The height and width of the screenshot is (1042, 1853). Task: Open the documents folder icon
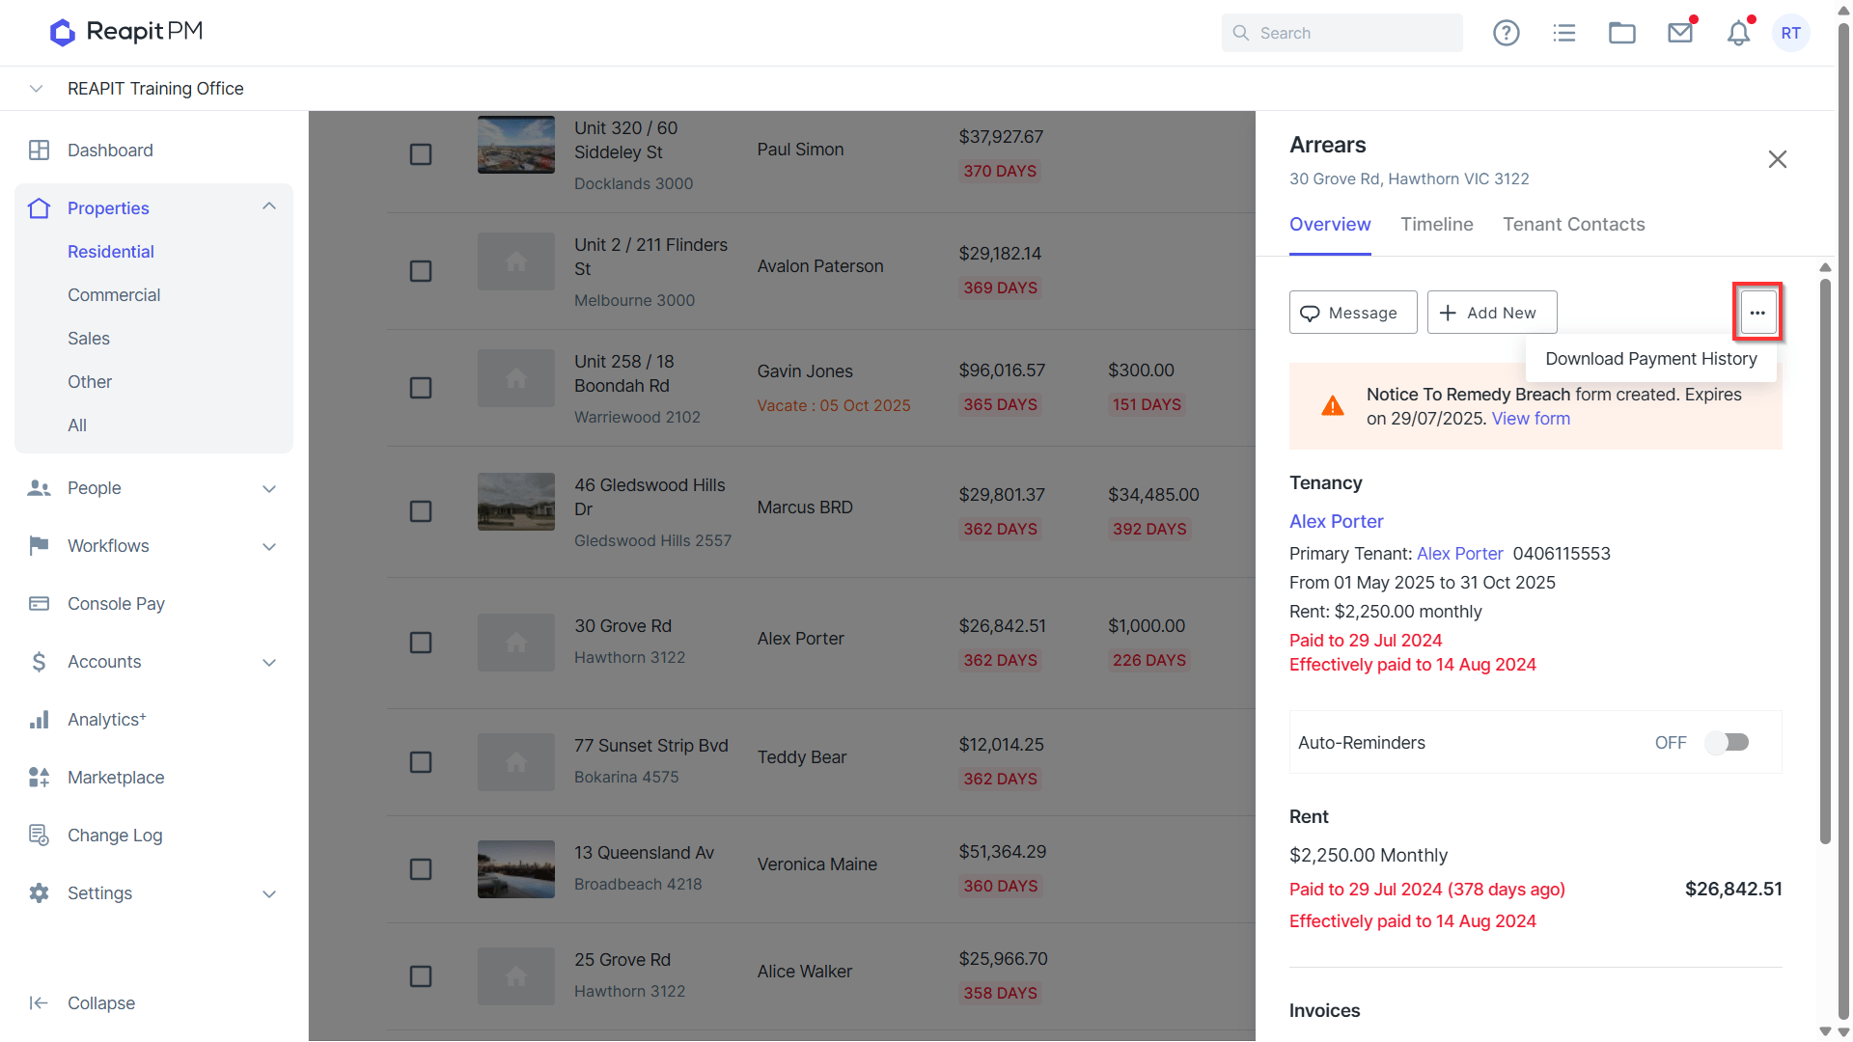(1621, 33)
